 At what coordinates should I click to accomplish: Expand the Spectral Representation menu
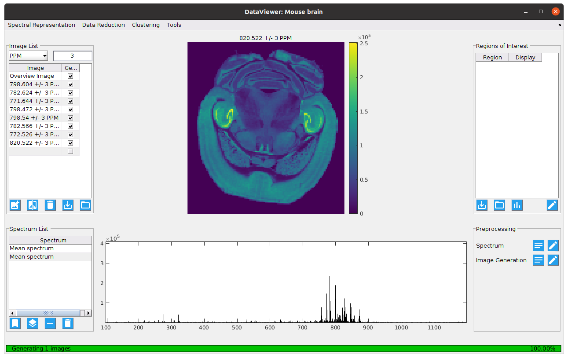click(41, 25)
